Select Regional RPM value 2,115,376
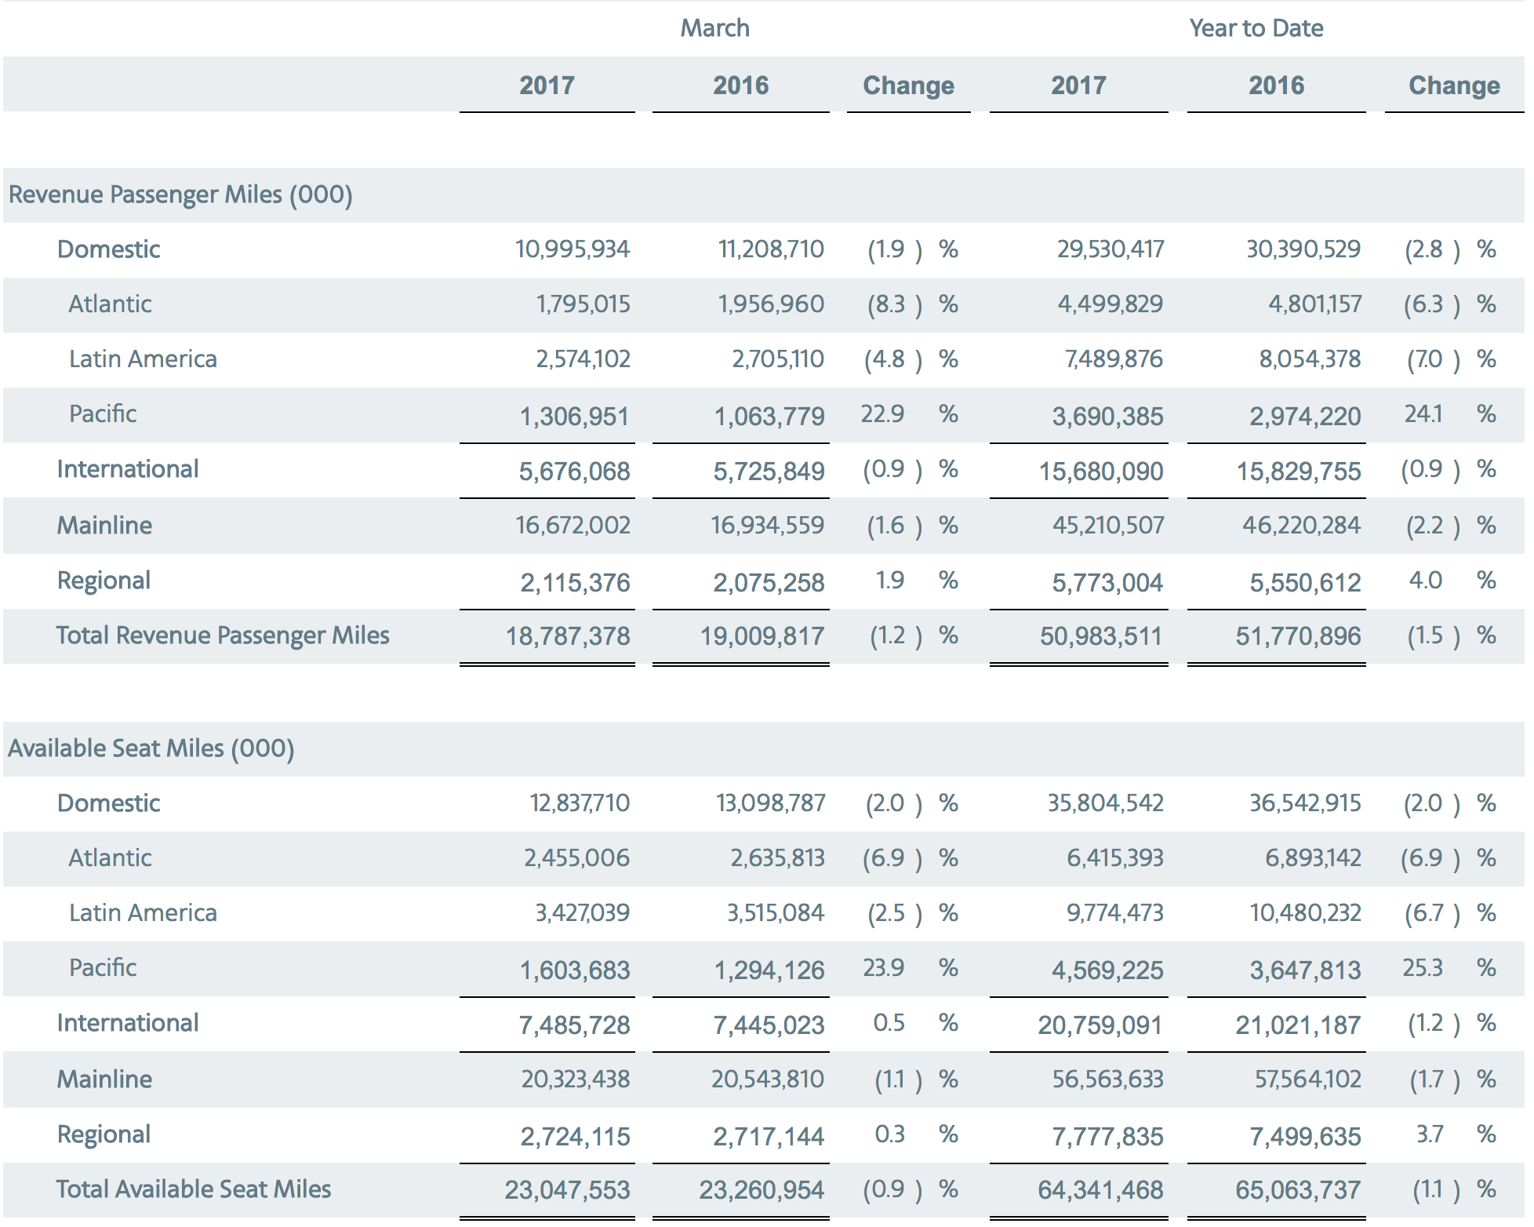This screenshot has height=1227, width=1534. click(575, 583)
